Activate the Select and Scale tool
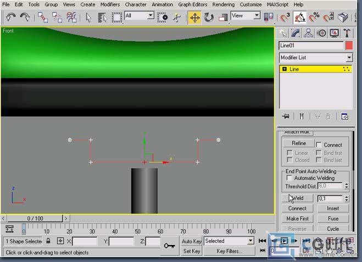 pyautogui.click(x=223, y=18)
